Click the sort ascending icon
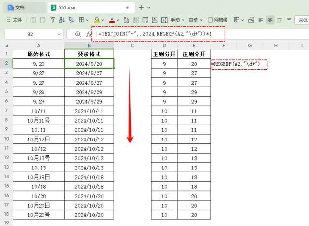 (x=62, y=20)
